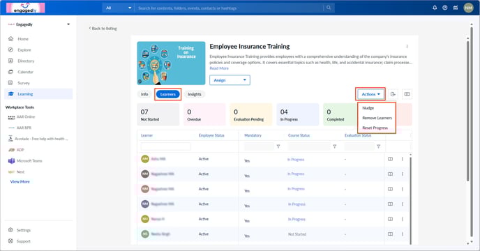Viewport: 480px width, 251px height.
Task: Click the search magnifier icon
Action: coord(329,8)
